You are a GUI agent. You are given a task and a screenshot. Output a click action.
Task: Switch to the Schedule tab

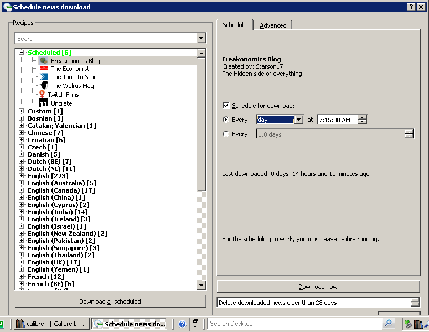click(x=235, y=25)
